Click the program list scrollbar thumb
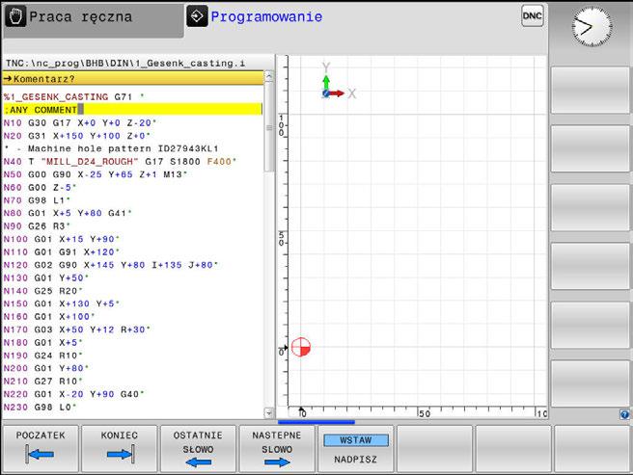 269,127
